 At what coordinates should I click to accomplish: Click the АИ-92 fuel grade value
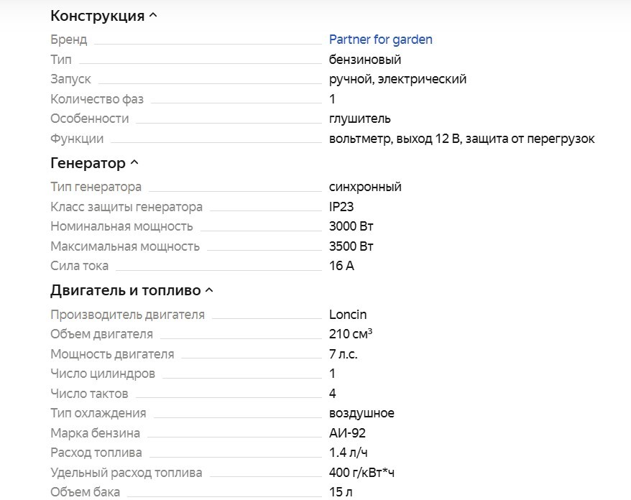[x=347, y=433]
